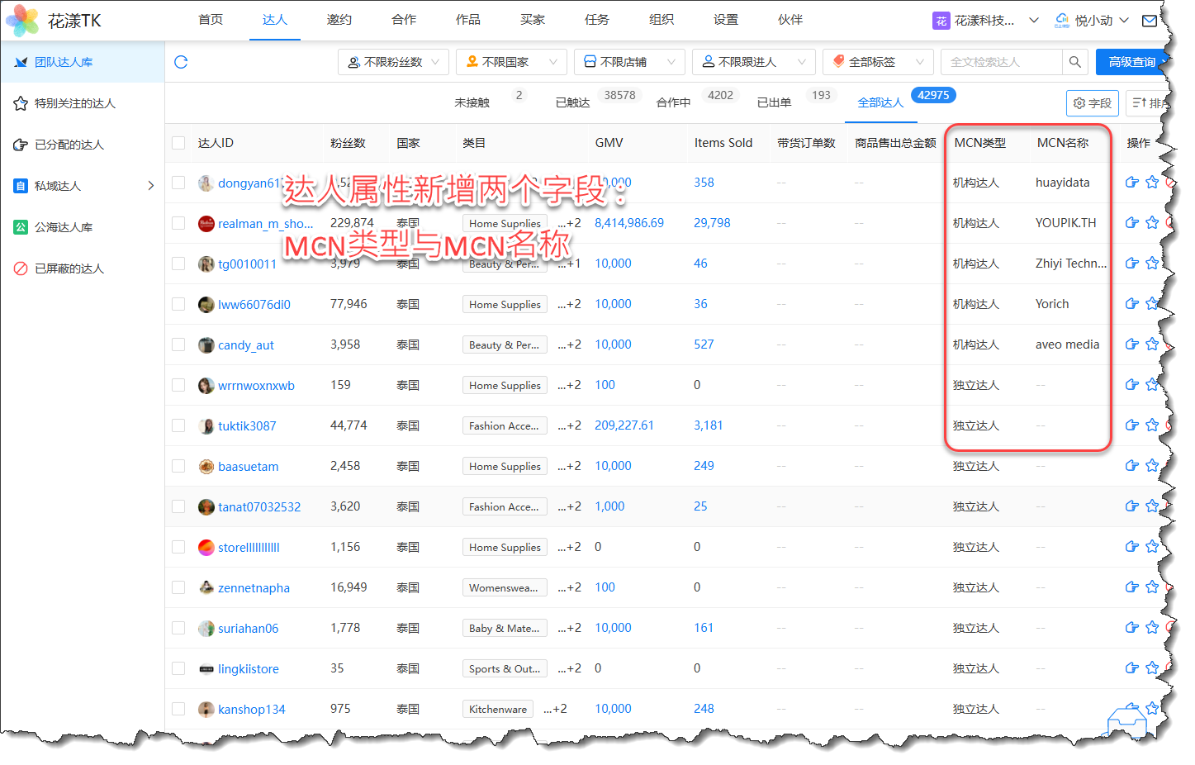
Task: Open the 不限国家 country filter
Action: click(x=511, y=62)
